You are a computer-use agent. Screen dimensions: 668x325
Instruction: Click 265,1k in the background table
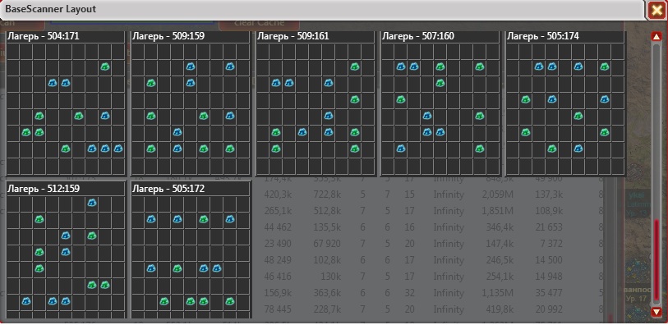(278, 212)
